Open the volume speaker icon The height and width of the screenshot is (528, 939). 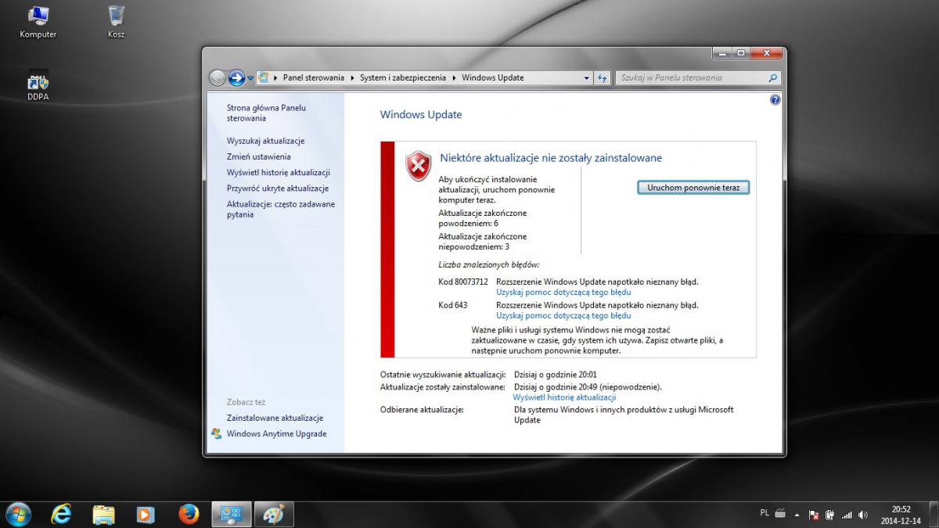point(862,515)
